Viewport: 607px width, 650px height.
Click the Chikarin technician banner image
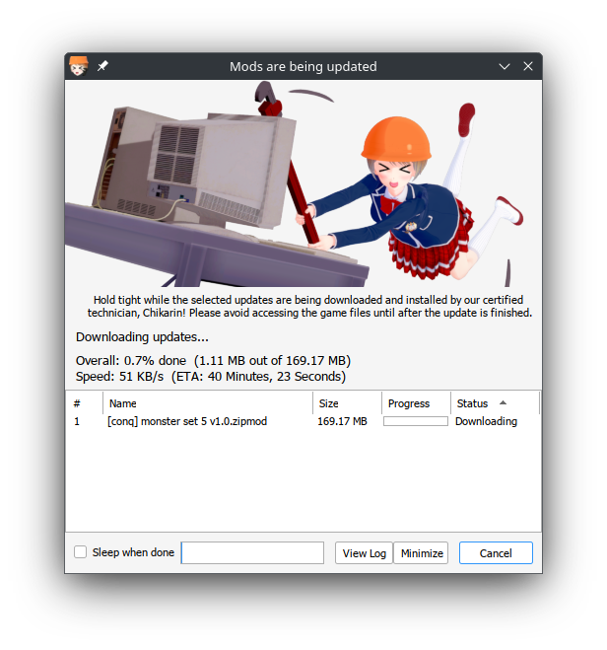303,183
